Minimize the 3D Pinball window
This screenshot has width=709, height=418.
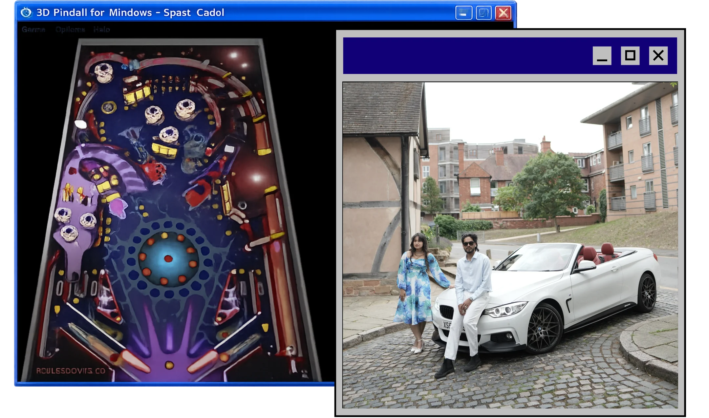pyautogui.click(x=463, y=13)
